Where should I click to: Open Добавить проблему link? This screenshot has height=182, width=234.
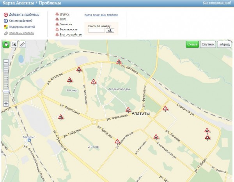click(24, 14)
